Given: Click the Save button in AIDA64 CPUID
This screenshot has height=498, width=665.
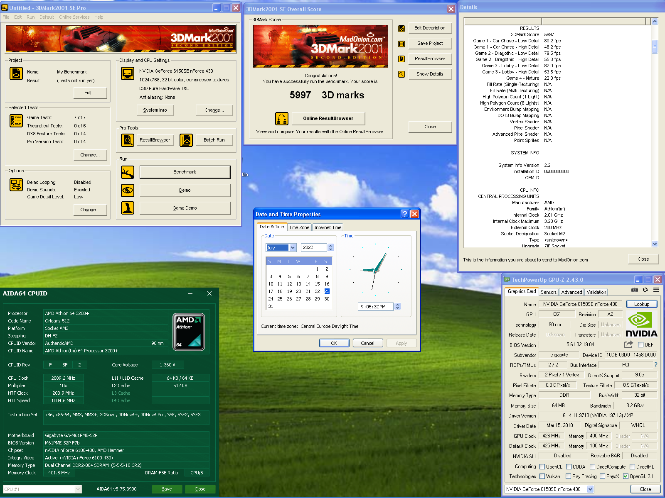Looking at the screenshot, I should [167, 489].
